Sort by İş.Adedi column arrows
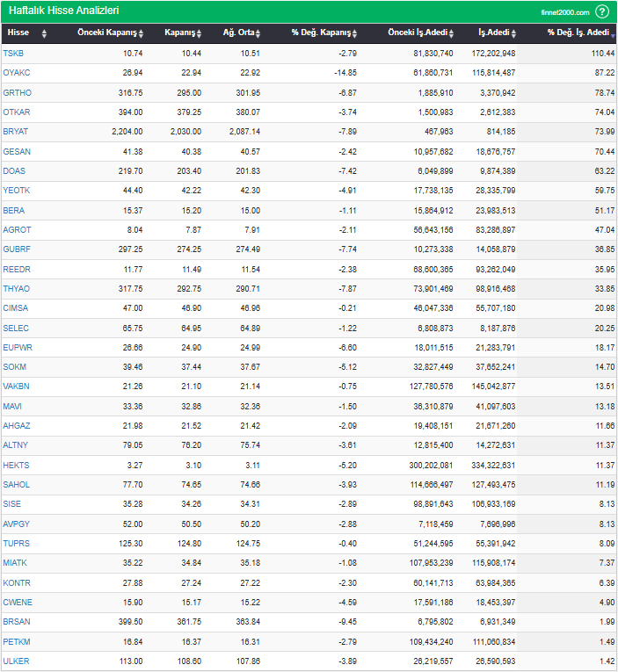This screenshot has width=618, height=672. point(513,33)
